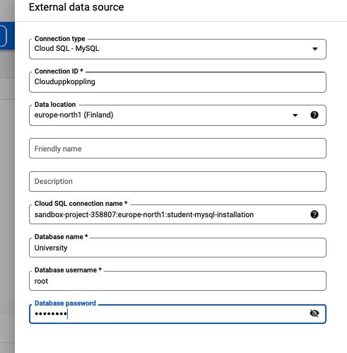The height and width of the screenshot is (353, 347).
Task: Select the 'Cloud SQL - MySQL' value
Action: pos(66,48)
